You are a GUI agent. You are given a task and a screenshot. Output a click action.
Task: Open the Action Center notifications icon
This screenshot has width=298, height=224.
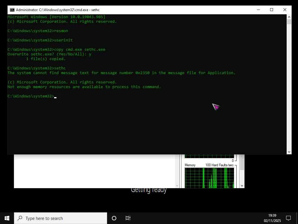coord(288,218)
